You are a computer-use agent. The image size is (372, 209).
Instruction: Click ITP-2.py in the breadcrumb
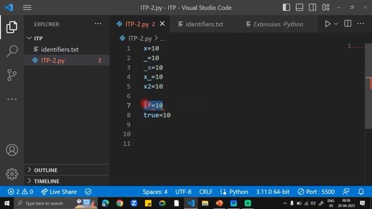coord(140,38)
